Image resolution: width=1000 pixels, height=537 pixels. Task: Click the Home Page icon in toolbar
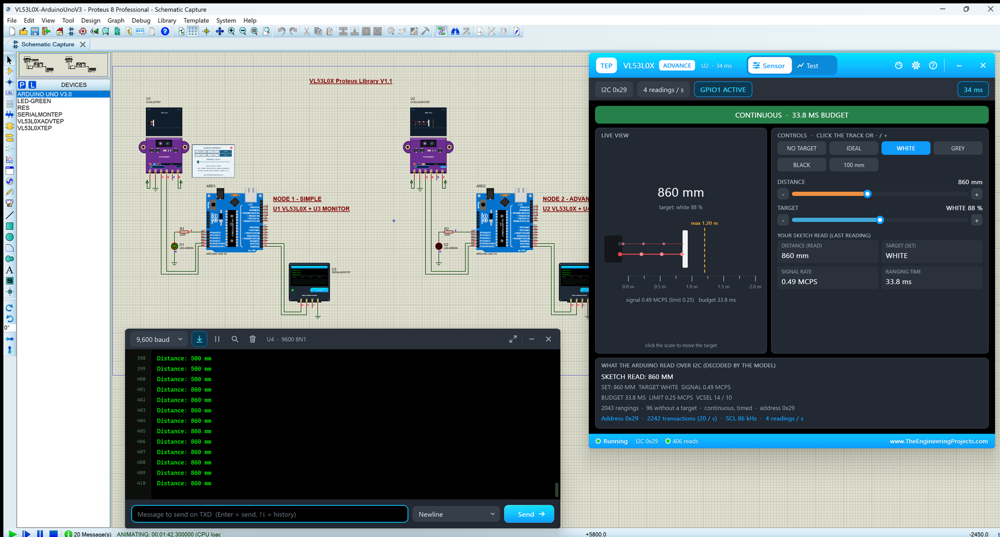[60, 32]
